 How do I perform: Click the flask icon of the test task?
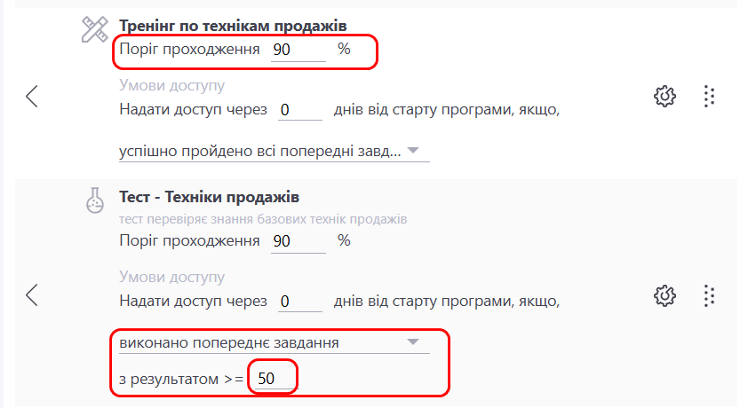94,203
